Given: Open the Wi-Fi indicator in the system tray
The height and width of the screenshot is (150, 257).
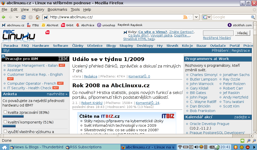Looking at the screenshot, I should point(180,147).
